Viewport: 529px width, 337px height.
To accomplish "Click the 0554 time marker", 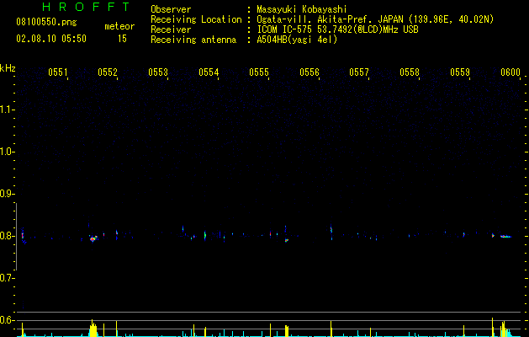I will click(x=209, y=72).
